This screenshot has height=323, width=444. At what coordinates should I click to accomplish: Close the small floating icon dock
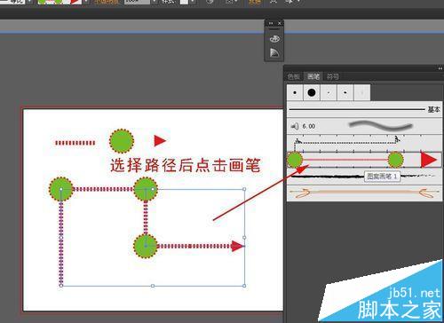pyautogui.click(x=280, y=23)
